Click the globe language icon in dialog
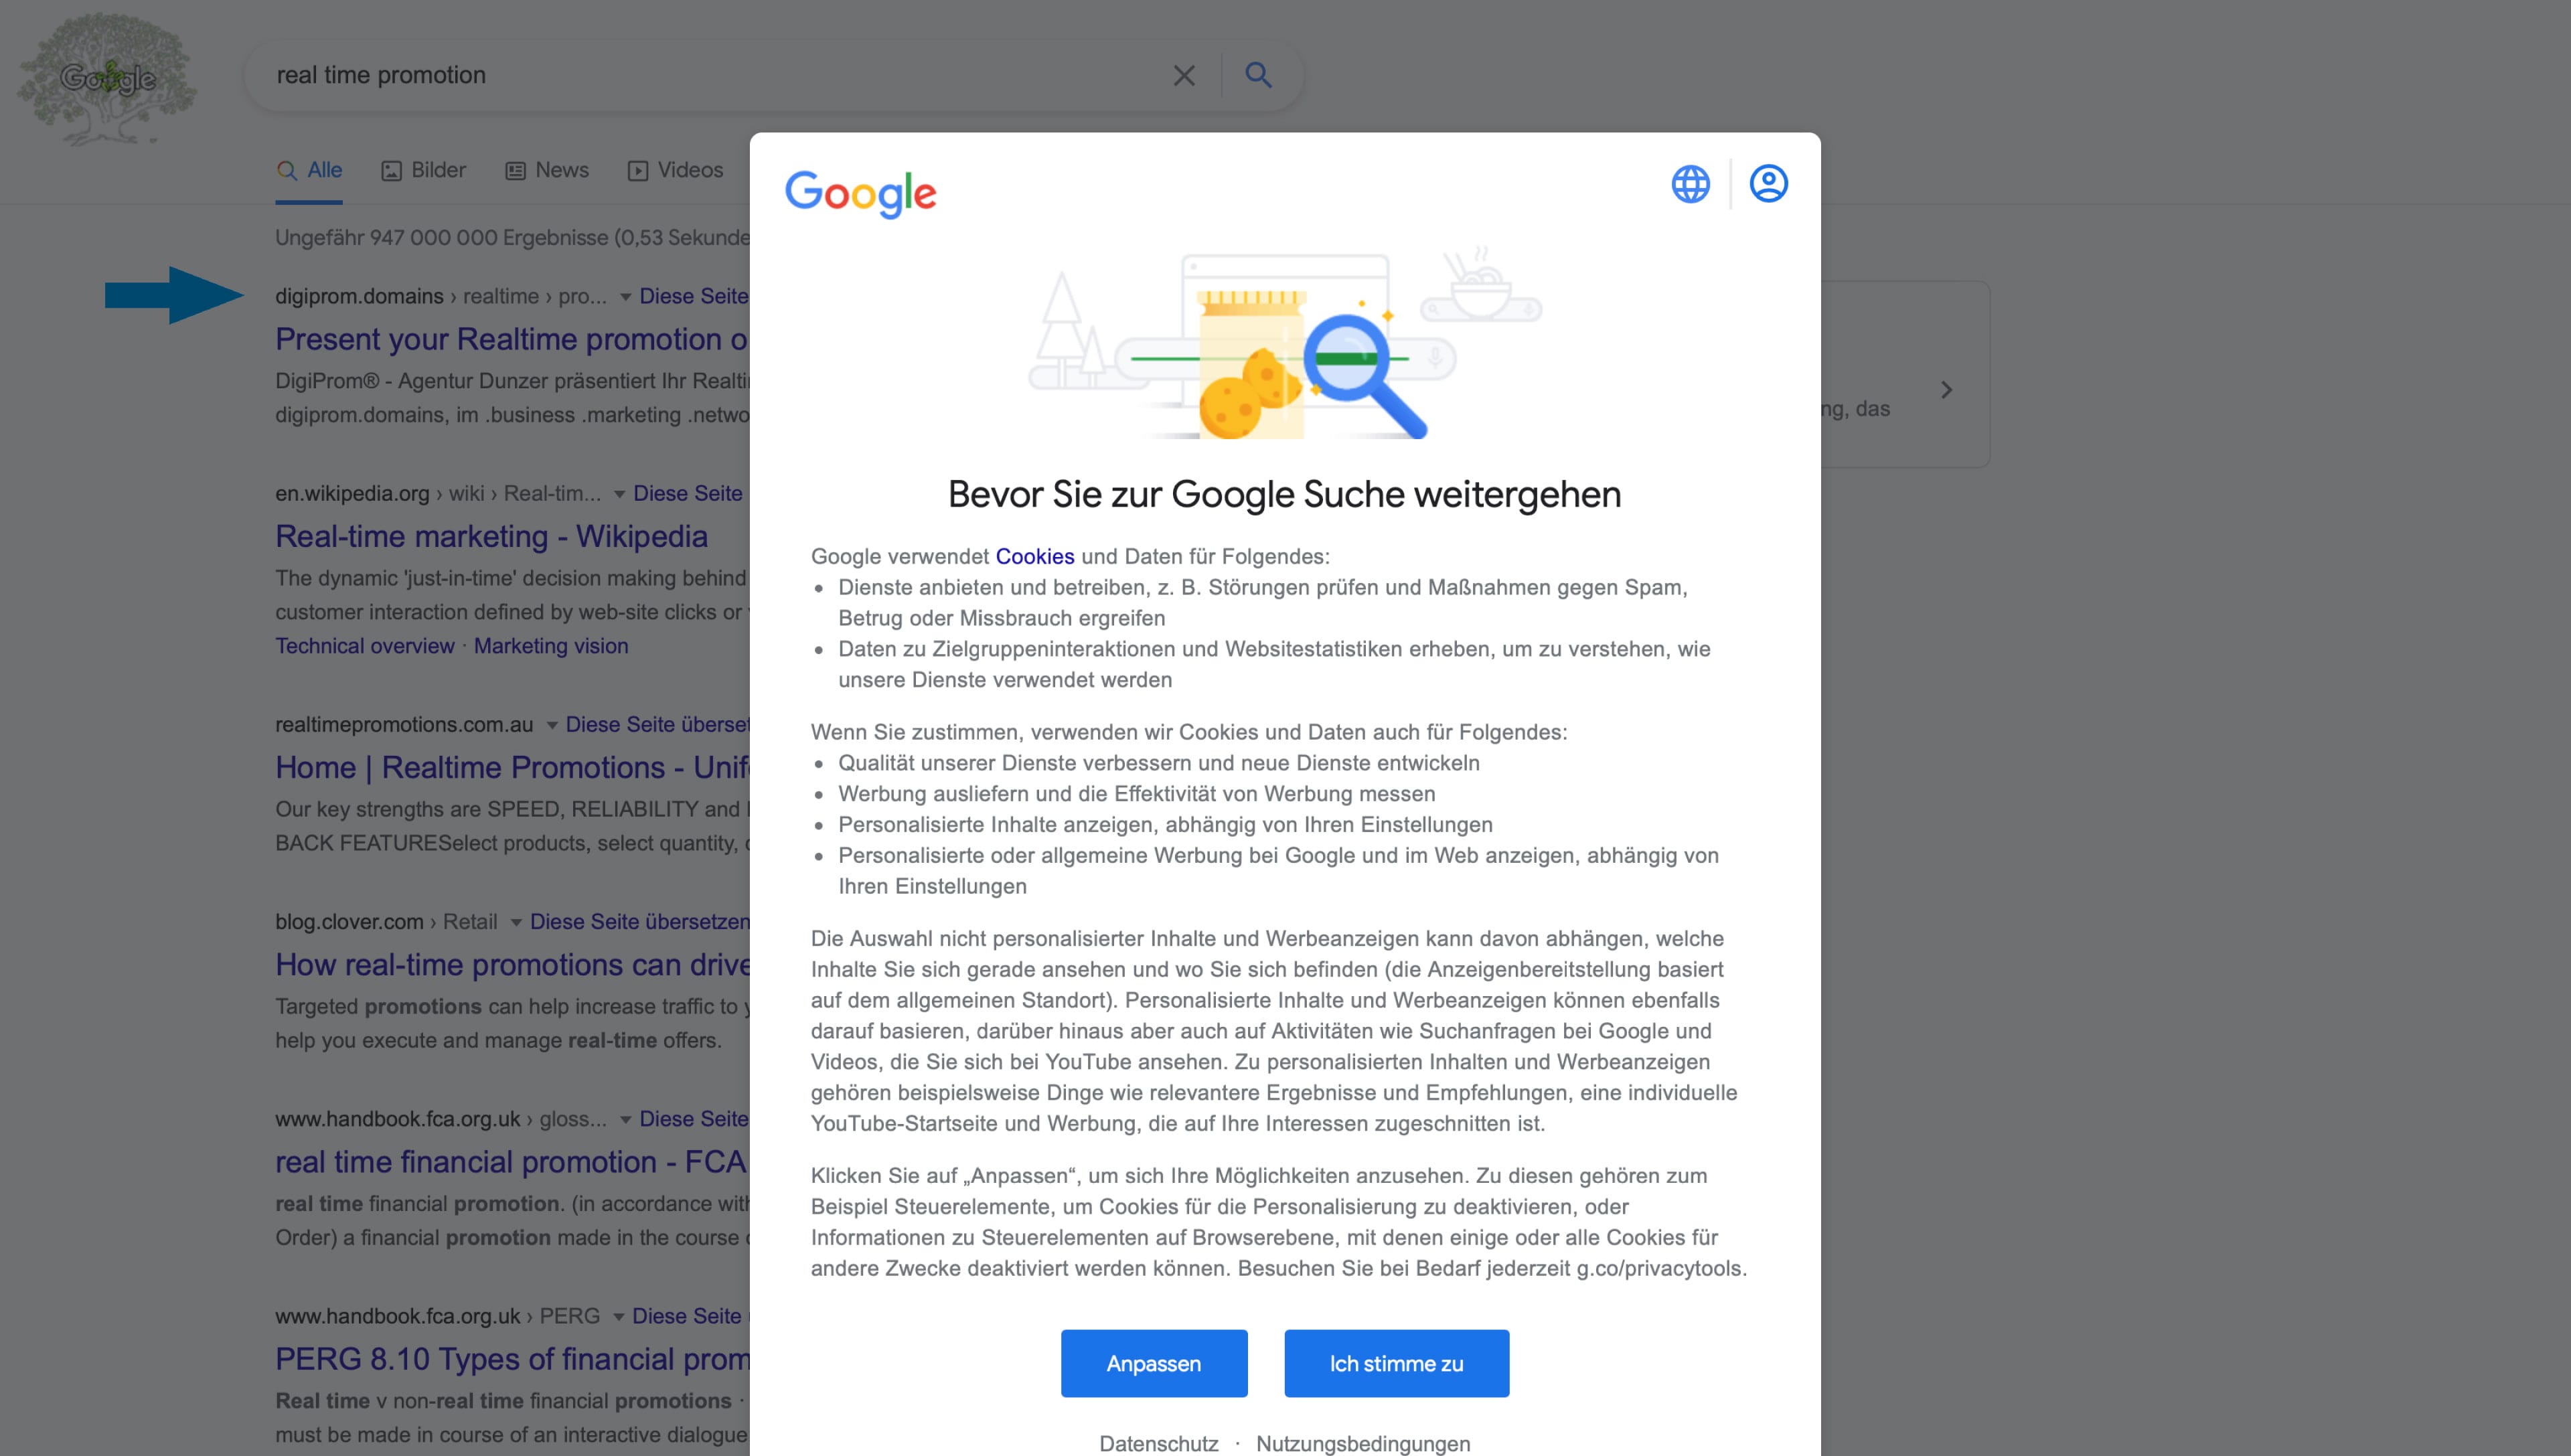Viewport: 2571px width, 1456px height. (x=1690, y=184)
